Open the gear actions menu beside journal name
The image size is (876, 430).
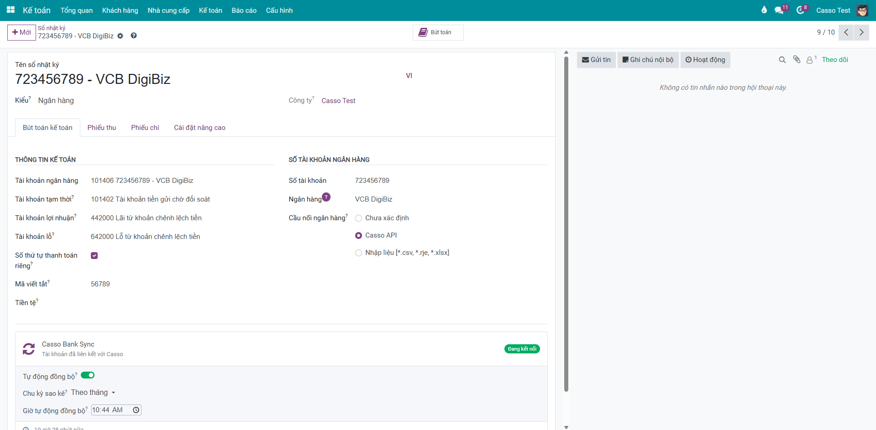120,36
